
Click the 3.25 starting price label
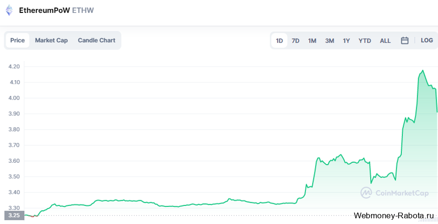click(x=14, y=215)
